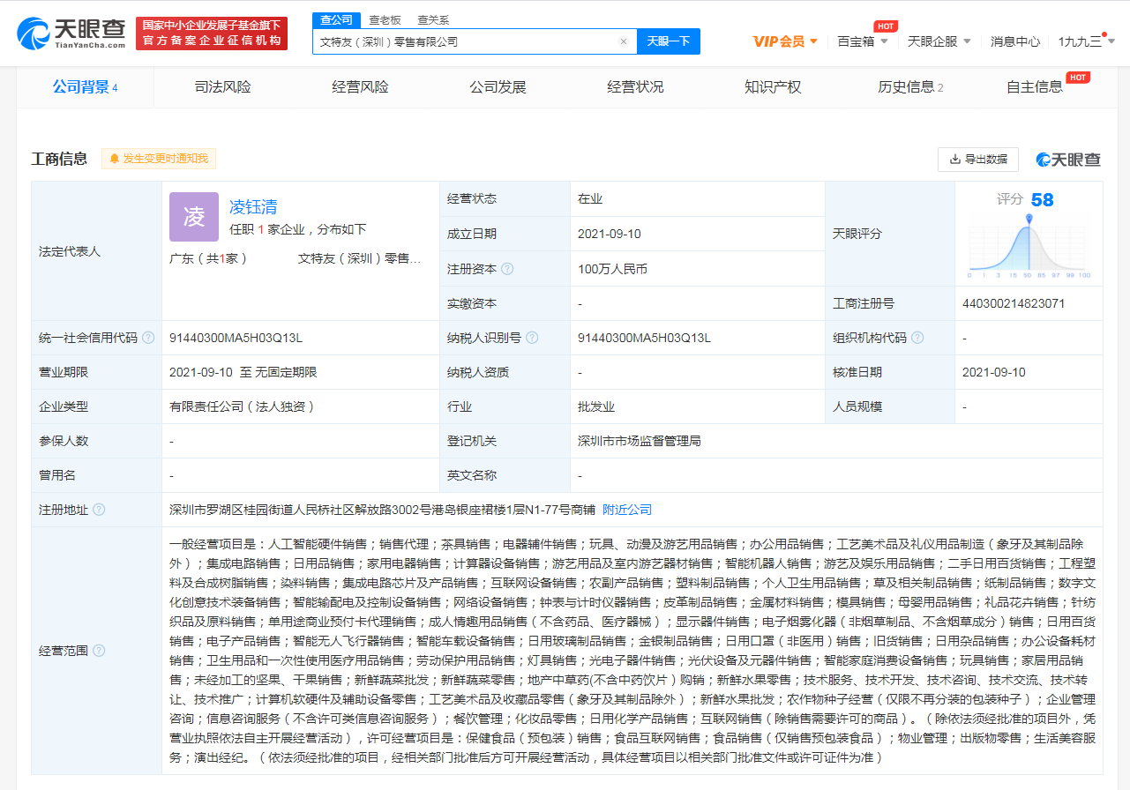This screenshot has height=790, width=1130.
Task: Switch to the 查关系 search tab
Action: pyautogui.click(x=433, y=19)
